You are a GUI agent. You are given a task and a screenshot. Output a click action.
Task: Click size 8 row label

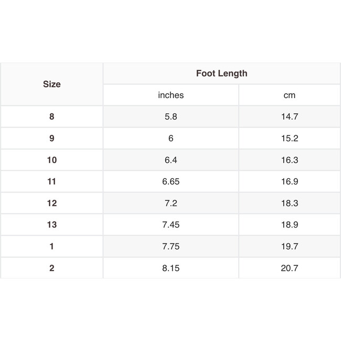pyautogui.click(x=51, y=116)
